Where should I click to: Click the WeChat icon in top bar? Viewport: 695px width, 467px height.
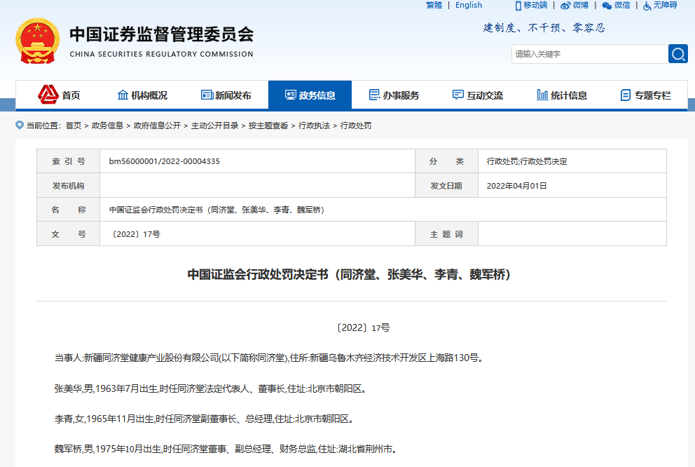click(x=607, y=6)
